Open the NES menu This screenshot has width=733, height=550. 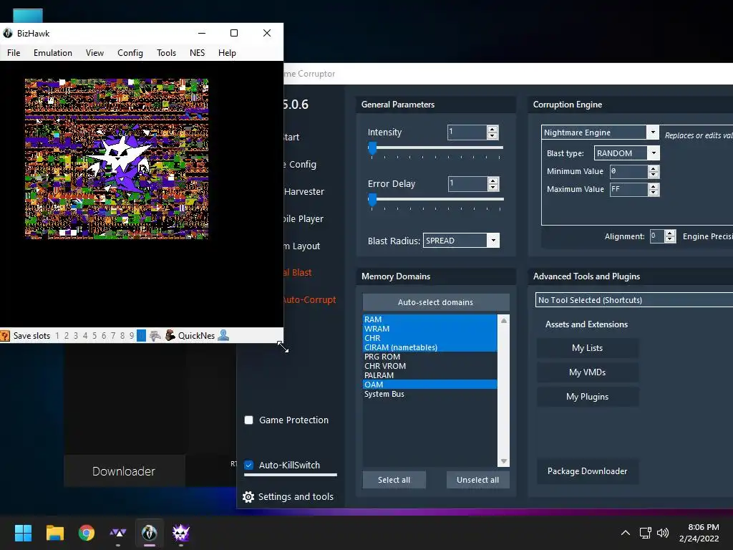point(197,53)
